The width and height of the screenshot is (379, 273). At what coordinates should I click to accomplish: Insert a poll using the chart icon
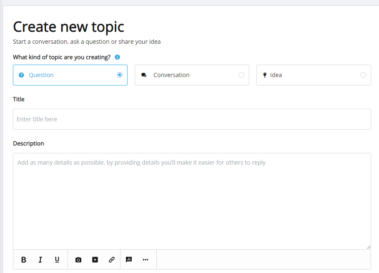(x=129, y=260)
